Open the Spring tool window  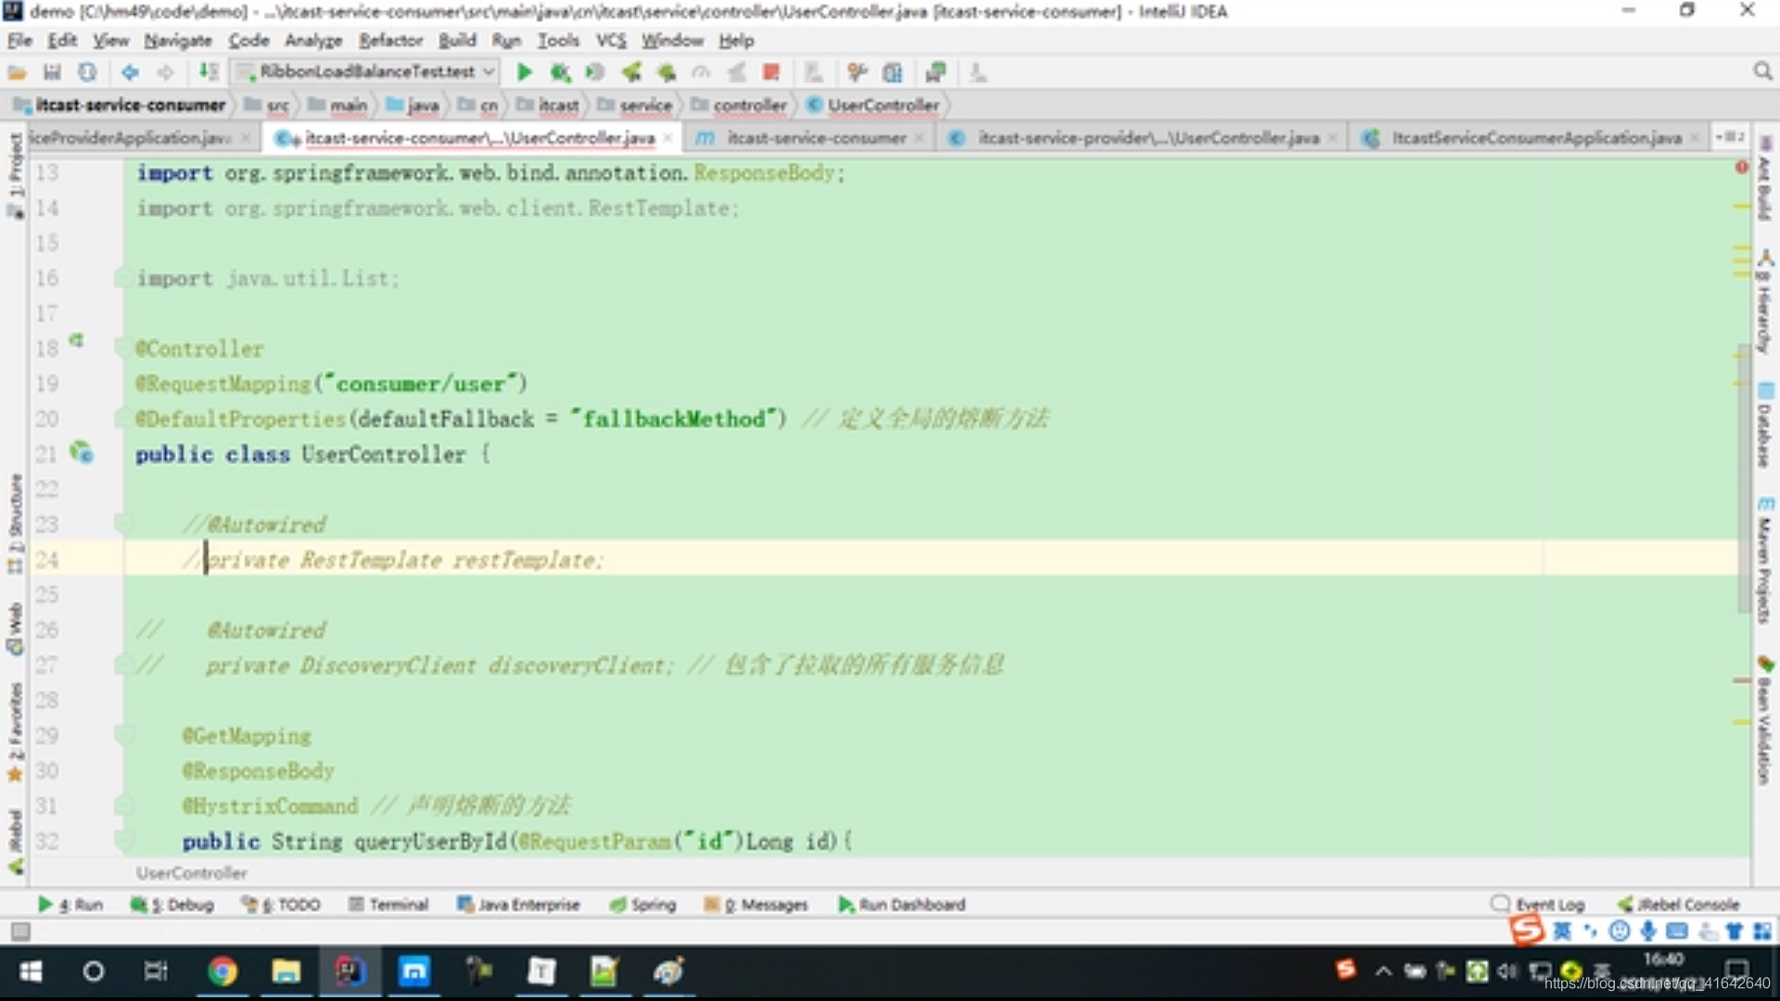[x=642, y=905]
